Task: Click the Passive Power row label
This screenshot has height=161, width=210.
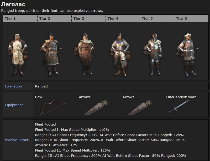Action: [x=17, y=140]
